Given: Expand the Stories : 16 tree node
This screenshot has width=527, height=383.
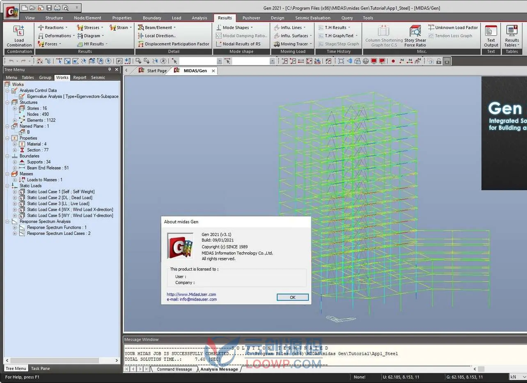Looking at the screenshot, I should [15, 108].
